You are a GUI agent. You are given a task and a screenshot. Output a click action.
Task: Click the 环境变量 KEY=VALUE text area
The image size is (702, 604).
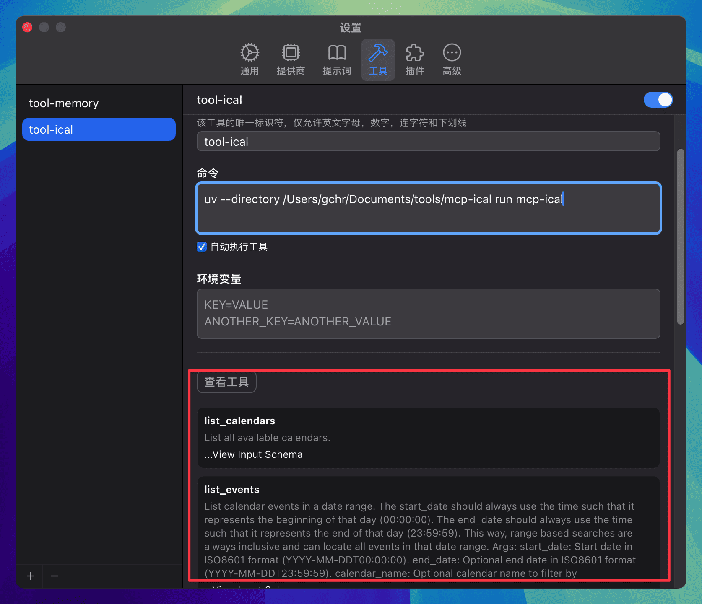[428, 313]
